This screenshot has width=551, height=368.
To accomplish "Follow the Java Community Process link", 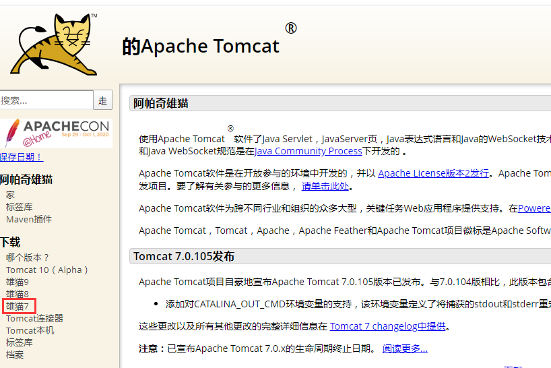I will 308,151.
